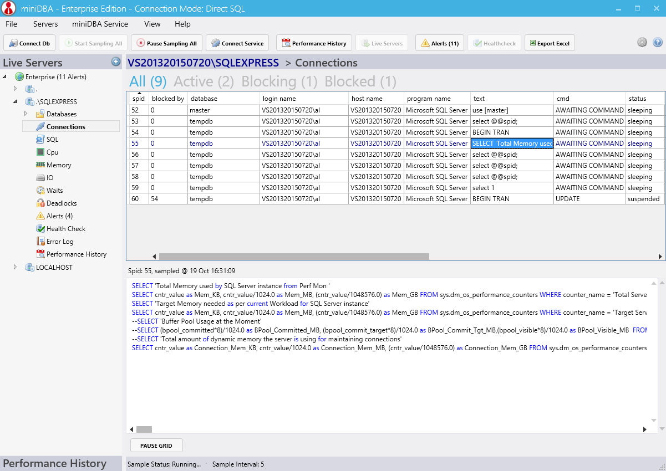Click the Error Log icon
This screenshot has height=471, width=666.
pos(40,242)
